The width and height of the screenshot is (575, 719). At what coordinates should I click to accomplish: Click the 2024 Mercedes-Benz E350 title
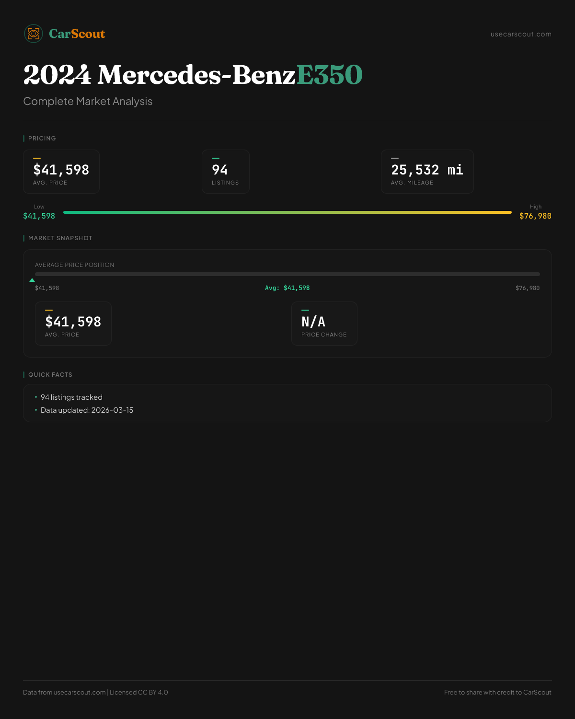click(x=193, y=75)
